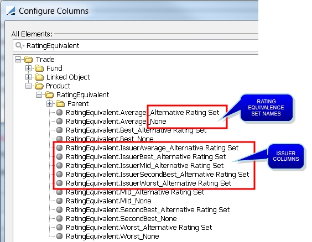Click the Trade folder icon
This screenshot has height=242, width=312.
(x=29, y=59)
